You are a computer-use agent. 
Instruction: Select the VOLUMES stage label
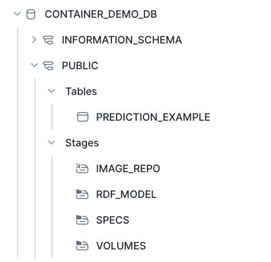(121, 246)
